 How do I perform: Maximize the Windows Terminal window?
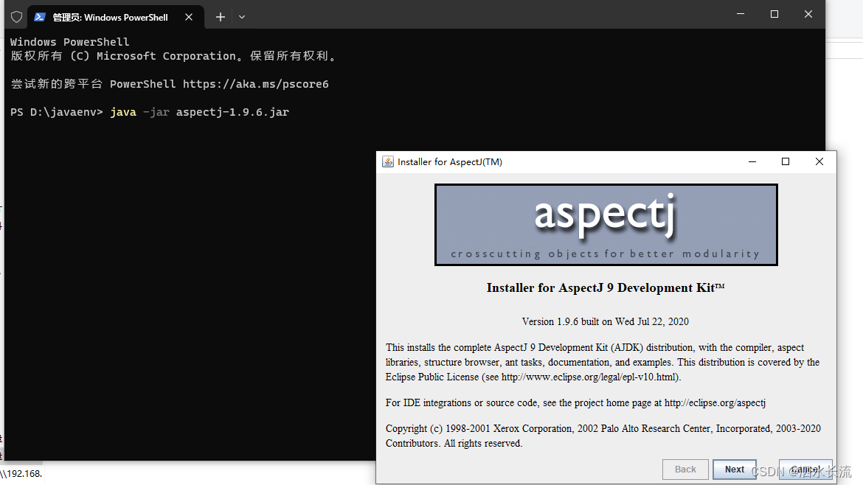(774, 14)
